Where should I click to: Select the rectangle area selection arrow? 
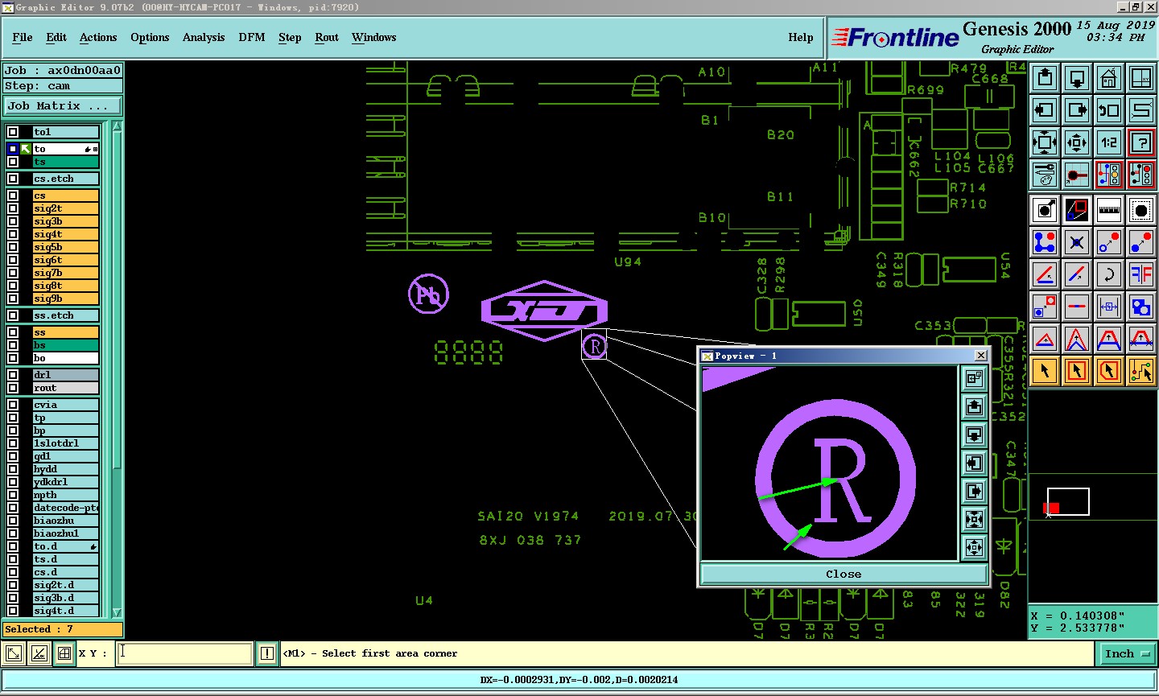1077,371
